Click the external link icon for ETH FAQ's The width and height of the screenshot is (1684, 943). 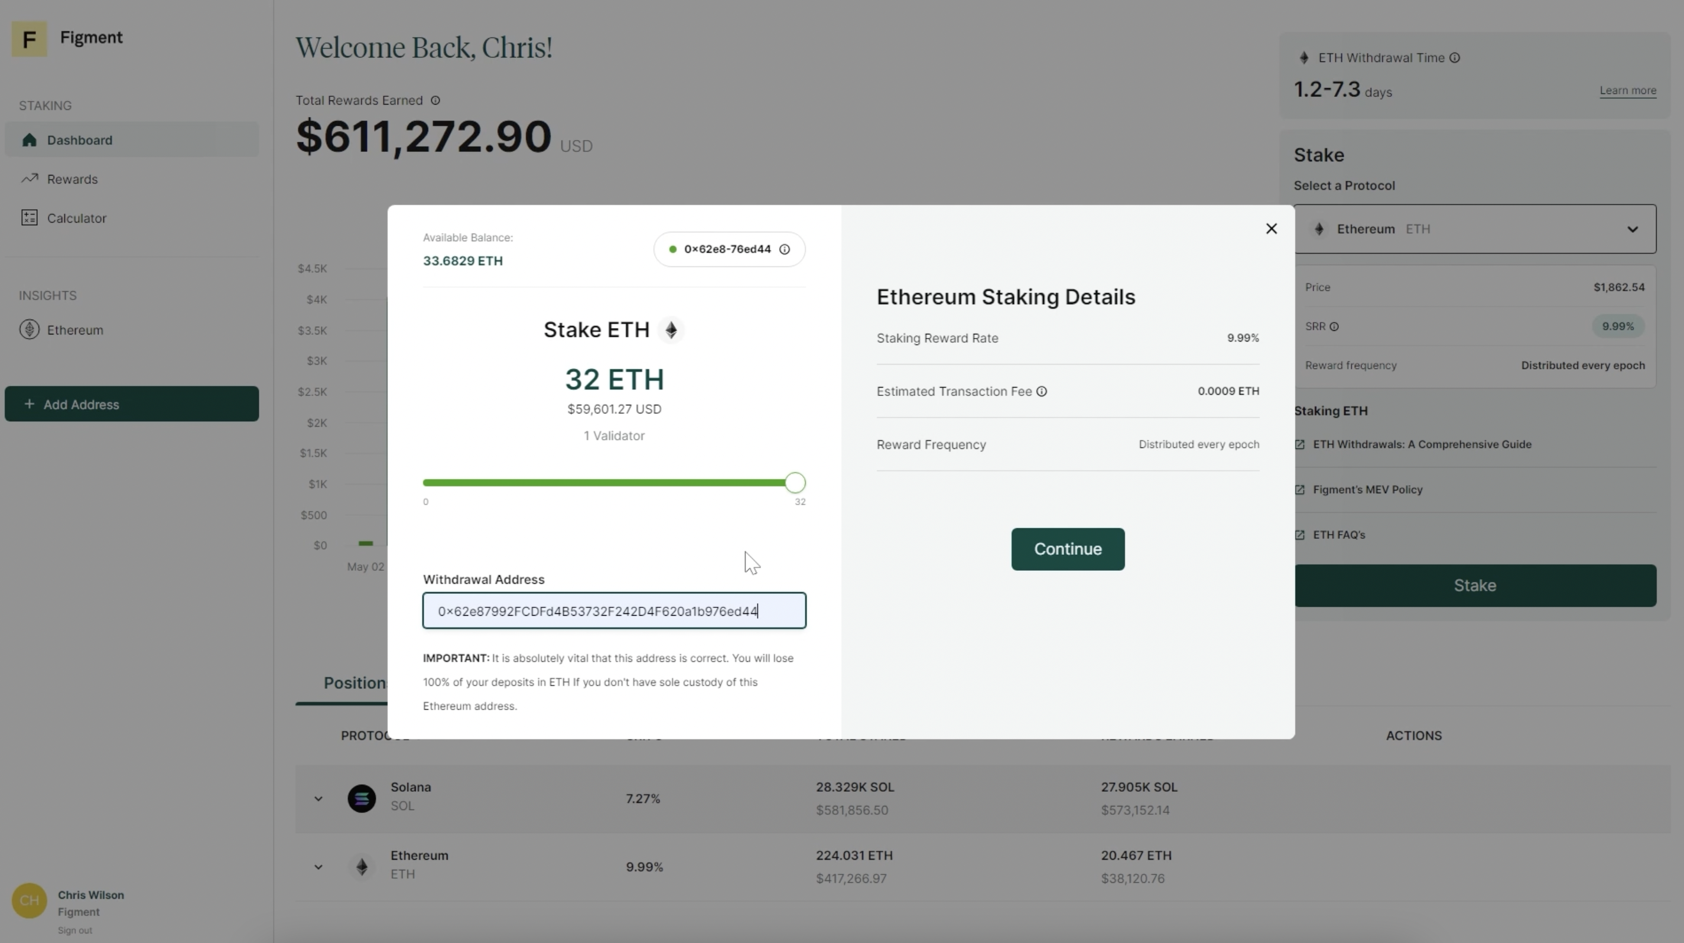[x=1299, y=535]
